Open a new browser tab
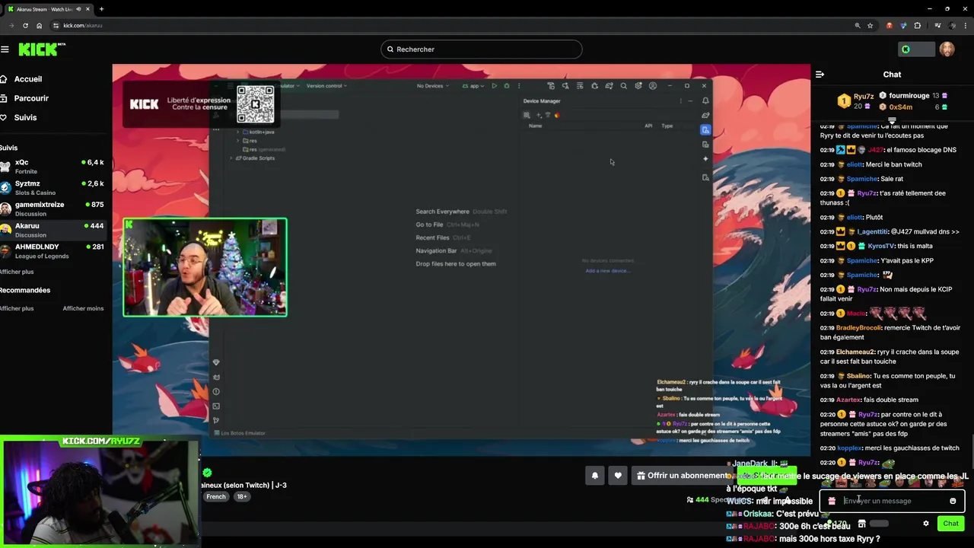974x548 pixels. pyautogui.click(x=101, y=9)
